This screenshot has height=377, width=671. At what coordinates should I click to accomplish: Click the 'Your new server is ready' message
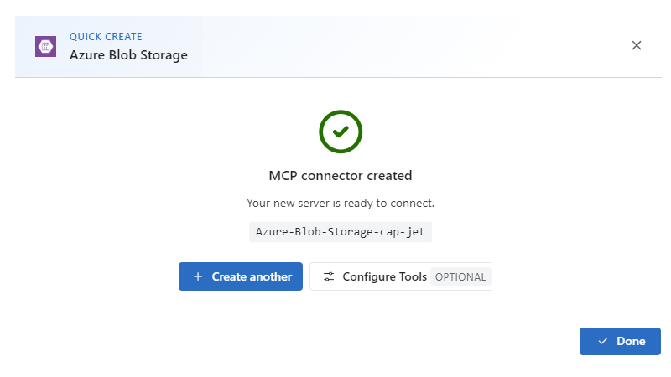point(341,203)
